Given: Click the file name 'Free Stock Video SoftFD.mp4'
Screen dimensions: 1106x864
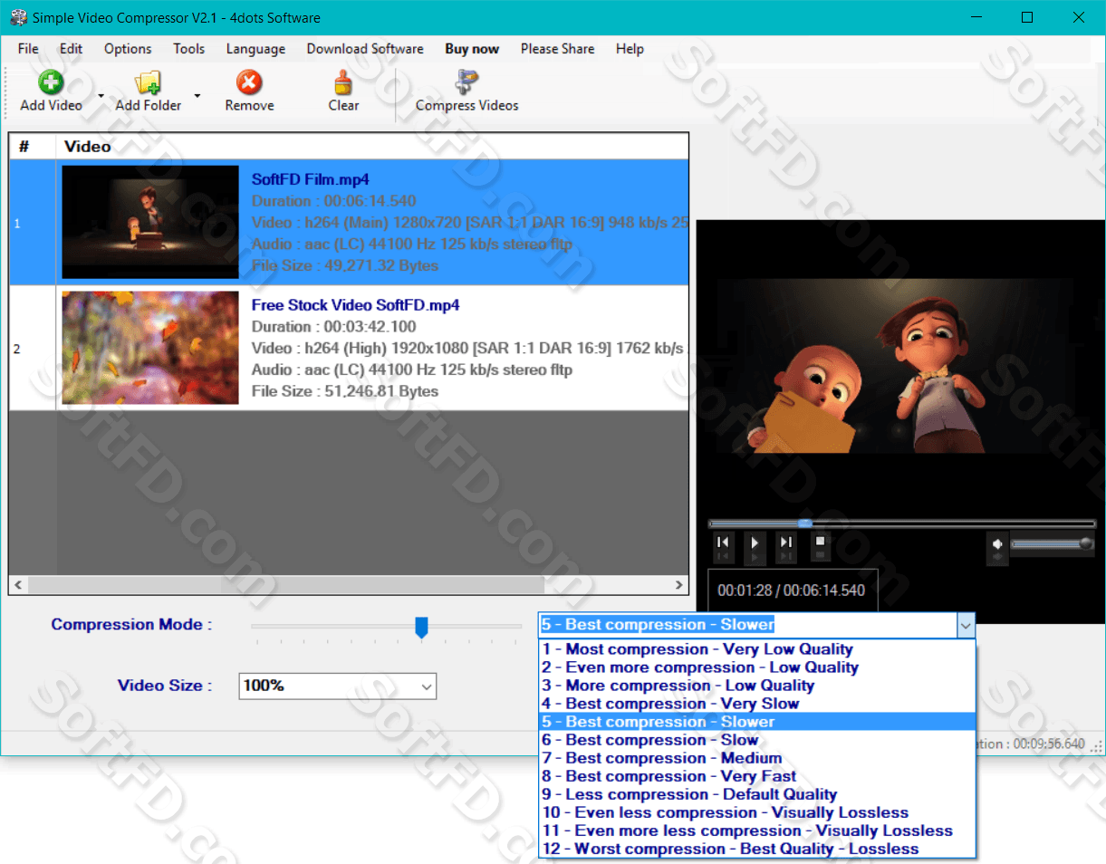Looking at the screenshot, I should click(x=356, y=305).
